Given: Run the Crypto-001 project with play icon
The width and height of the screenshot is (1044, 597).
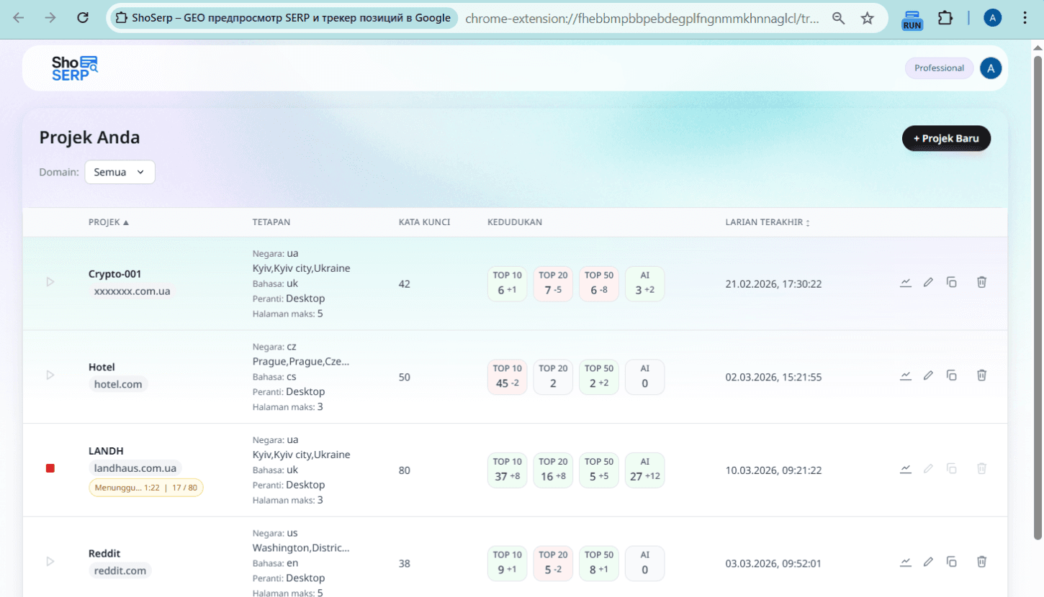Looking at the screenshot, I should pyautogui.click(x=50, y=282).
